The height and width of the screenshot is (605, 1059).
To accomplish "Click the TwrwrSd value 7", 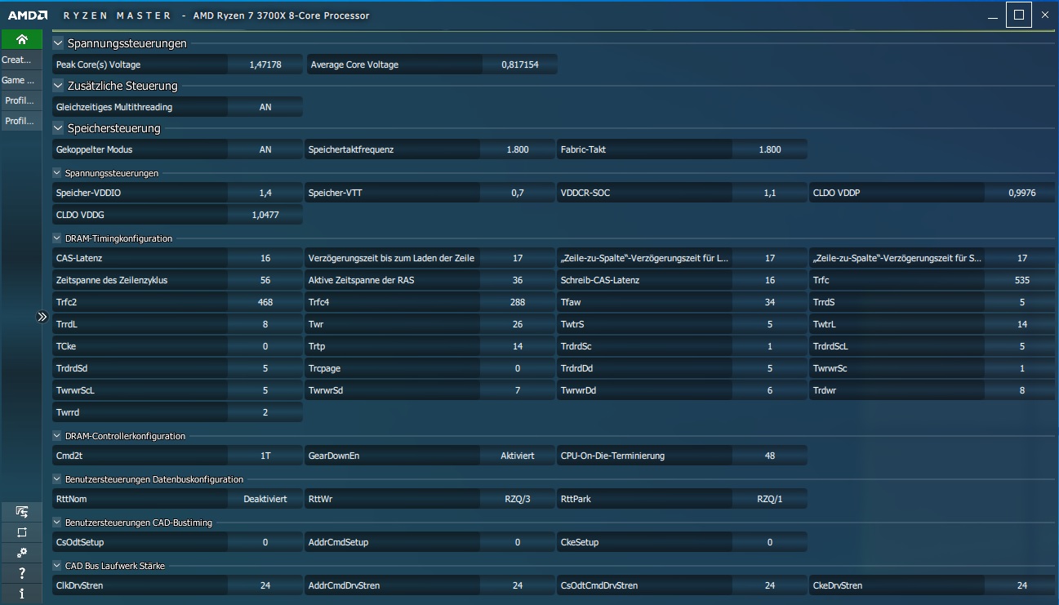I will [518, 390].
